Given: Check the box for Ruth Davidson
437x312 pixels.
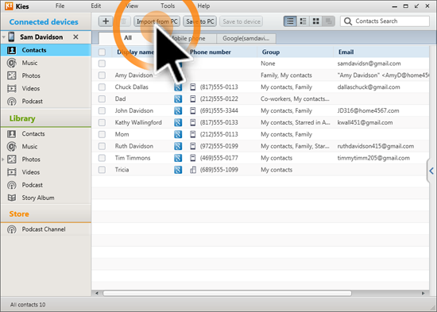Looking at the screenshot, I should coord(102,146).
